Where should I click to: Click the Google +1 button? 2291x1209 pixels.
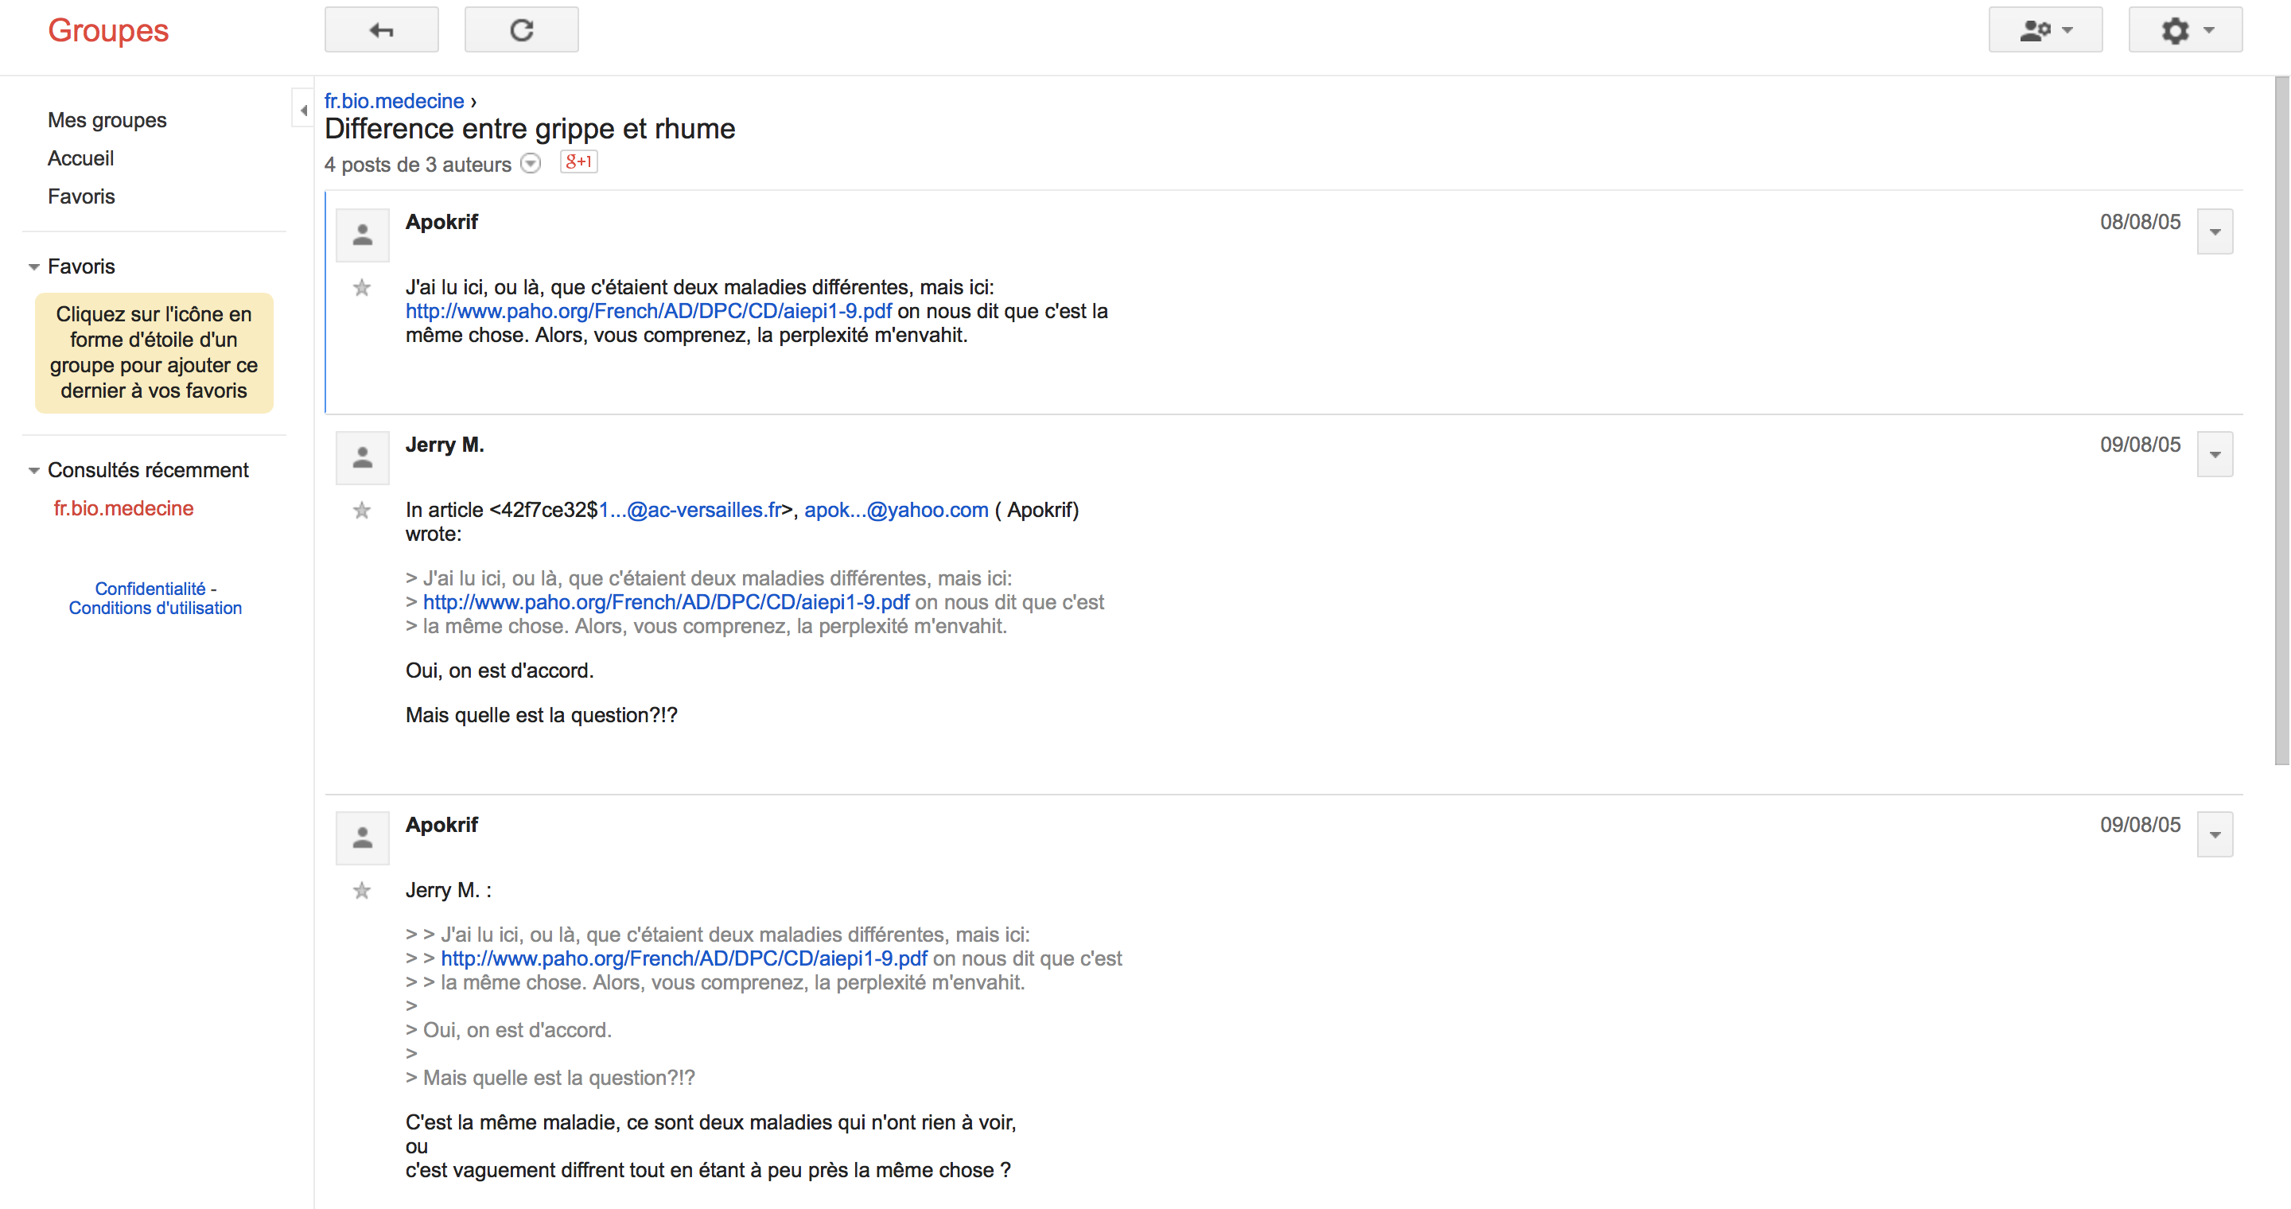click(578, 161)
